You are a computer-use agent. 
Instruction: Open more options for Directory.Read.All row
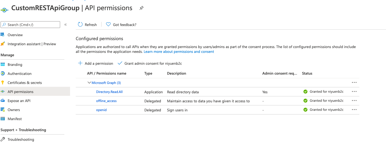coord(354,92)
